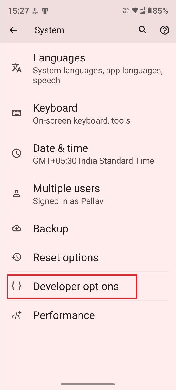The image size is (176, 390).
Task: Open Backup settings
Action: coord(88,228)
